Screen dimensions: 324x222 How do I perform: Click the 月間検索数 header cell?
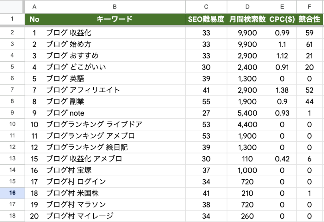click(247, 19)
